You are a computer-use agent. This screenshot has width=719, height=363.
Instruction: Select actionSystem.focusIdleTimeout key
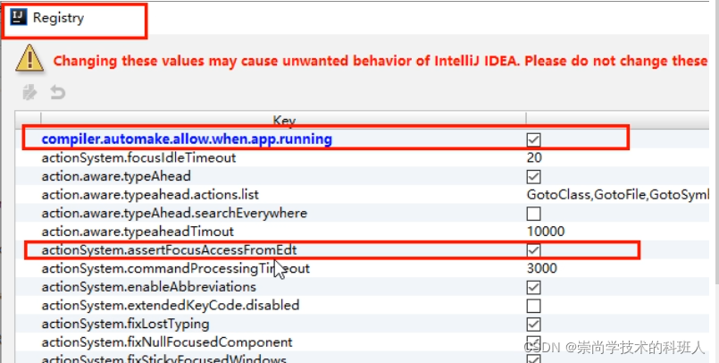pyautogui.click(x=138, y=158)
